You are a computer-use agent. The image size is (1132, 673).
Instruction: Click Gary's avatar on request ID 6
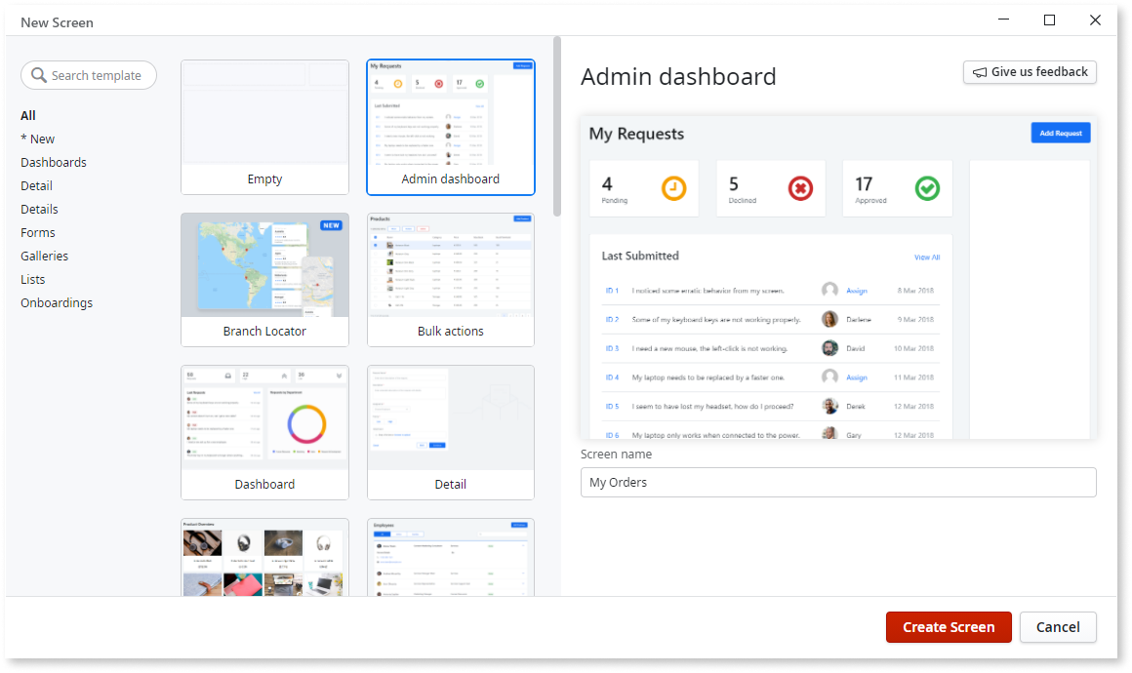click(x=829, y=435)
